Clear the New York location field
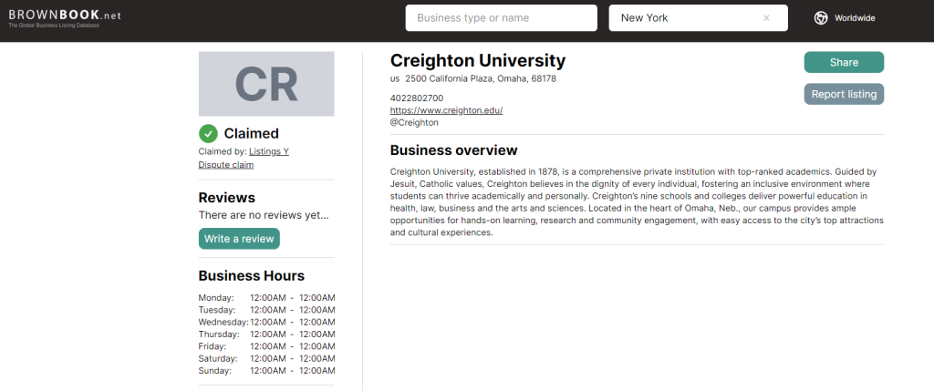 pyautogui.click(x=766, y=18)
